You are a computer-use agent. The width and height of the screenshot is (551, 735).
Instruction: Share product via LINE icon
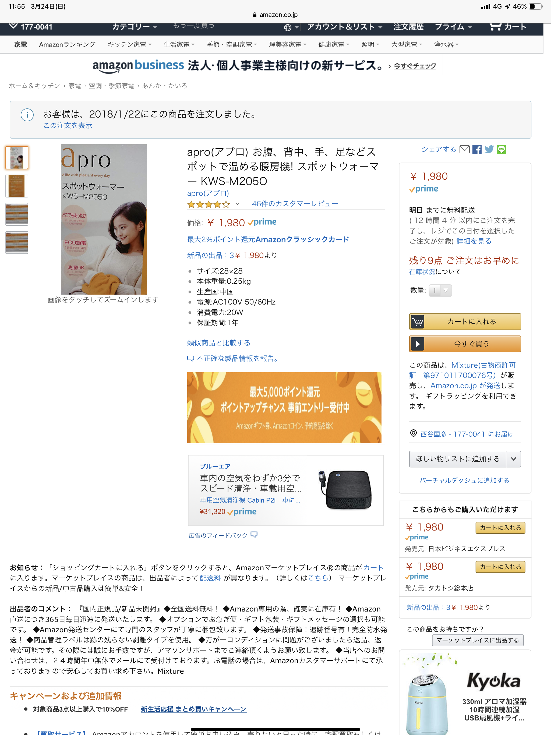(501, 149)
